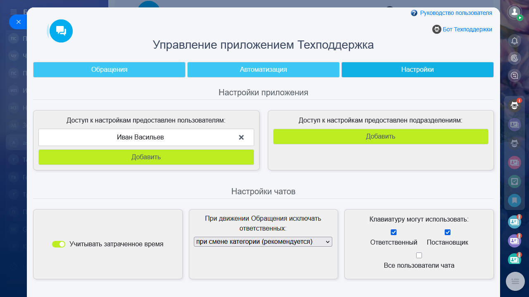529x297 pixels.
Task: Open the cat chat icon without a badge
Action: click(x=515, y=144)
